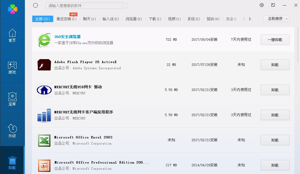
Task: Open the 首页 home section in sidebar
Action: click(x=12, y=36)
